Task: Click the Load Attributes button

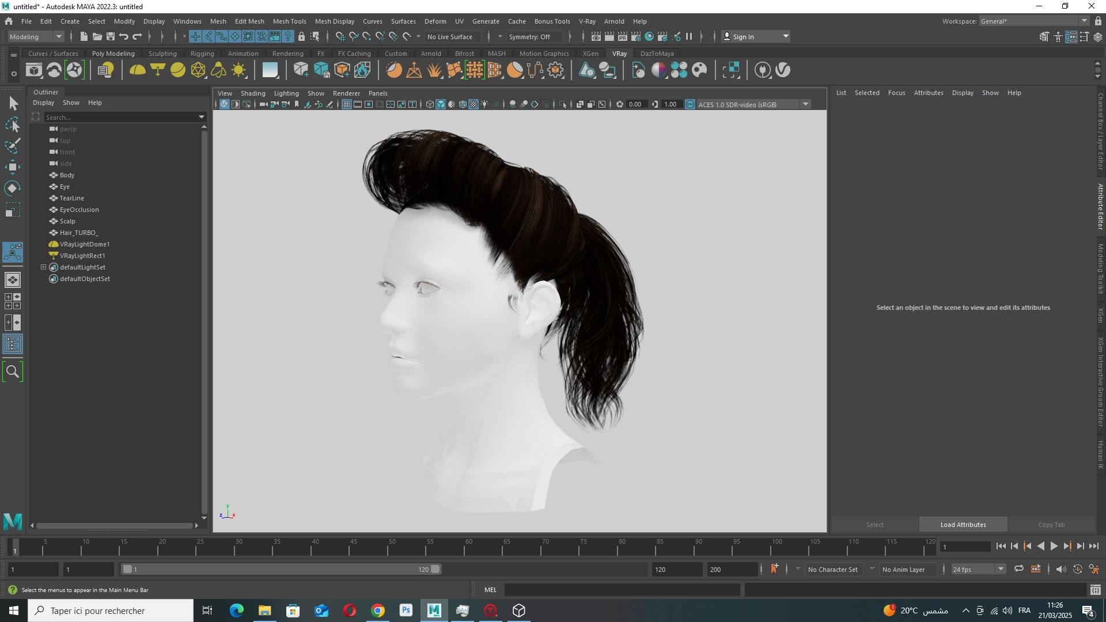Action: coord(963,525)
